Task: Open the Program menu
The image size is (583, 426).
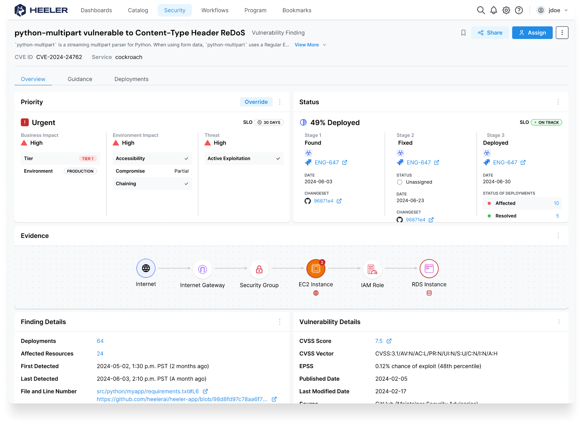Action: [255, 10]
